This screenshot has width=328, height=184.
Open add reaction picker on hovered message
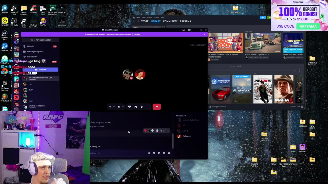click(157, 131)
